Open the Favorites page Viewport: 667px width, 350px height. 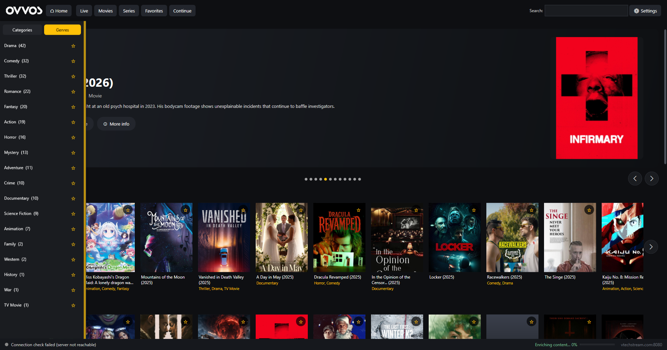(x=154, y=11)
